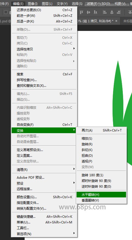Click the align left edges icon
Viewport: 132px width, 240px height.
(105, 12)
